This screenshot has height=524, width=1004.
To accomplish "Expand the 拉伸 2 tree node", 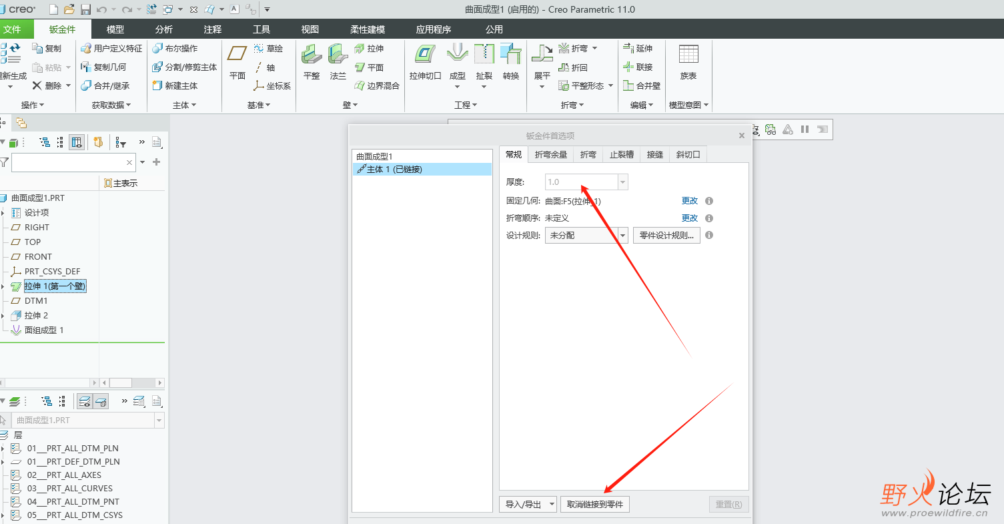I will point(3,315).
